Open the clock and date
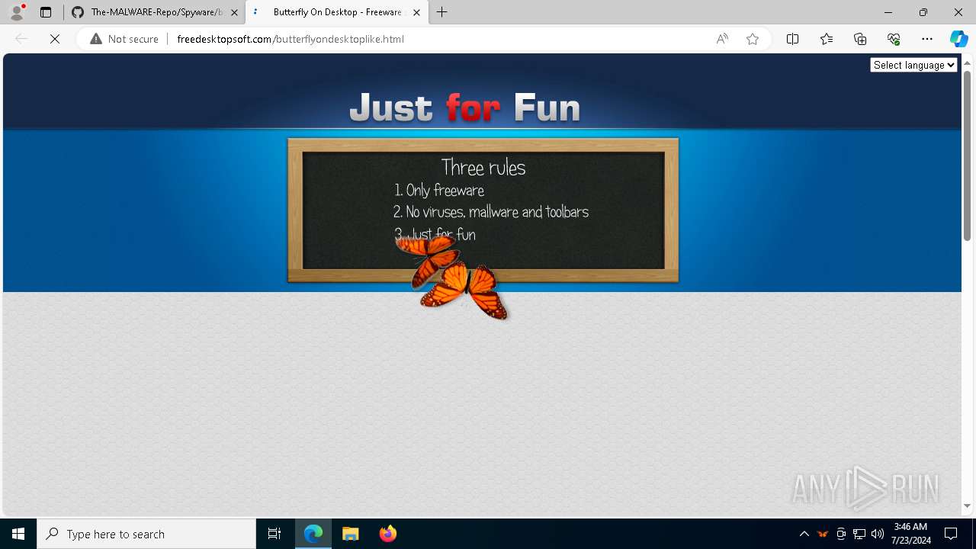 (911, 534)
